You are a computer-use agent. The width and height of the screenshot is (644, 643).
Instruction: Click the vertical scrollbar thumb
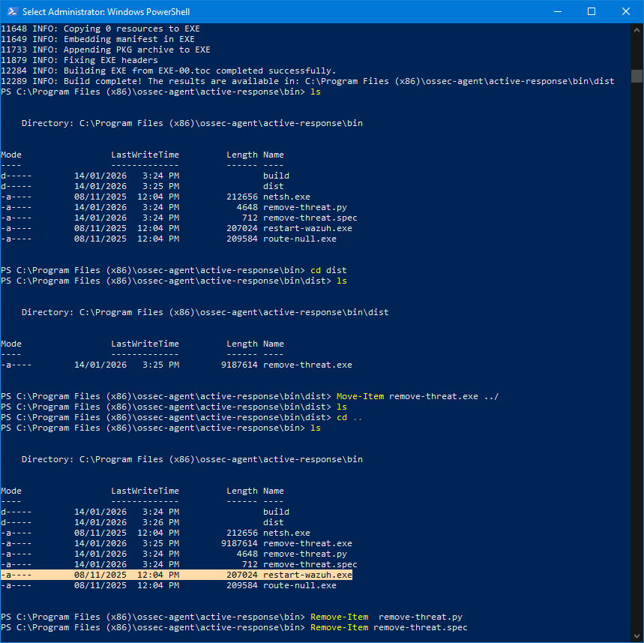(637, 76)
